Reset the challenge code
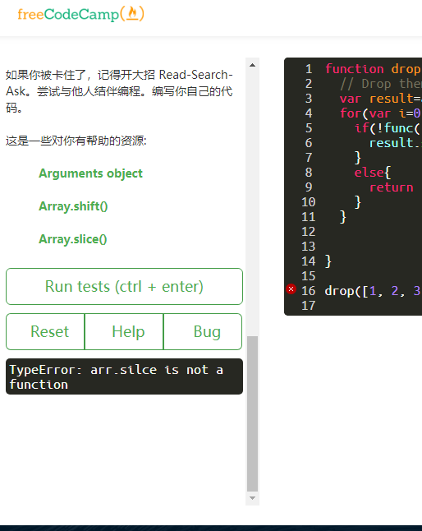422x531 pixels. (45, 331)
